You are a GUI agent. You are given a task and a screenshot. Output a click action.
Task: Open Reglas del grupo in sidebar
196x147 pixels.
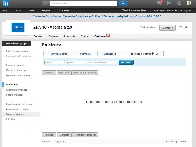pyautogui.click(x=16, y=114)
